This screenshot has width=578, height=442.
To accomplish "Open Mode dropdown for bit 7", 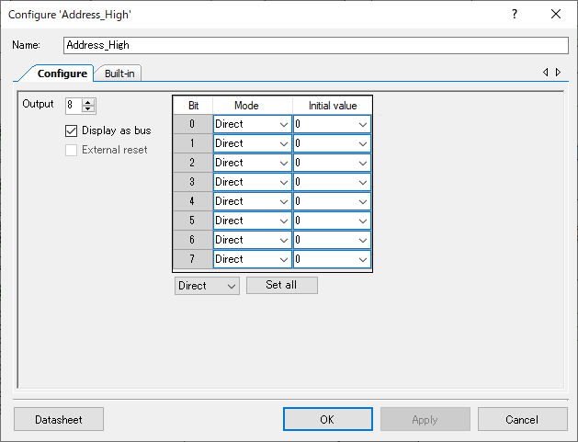I will 253,259.
